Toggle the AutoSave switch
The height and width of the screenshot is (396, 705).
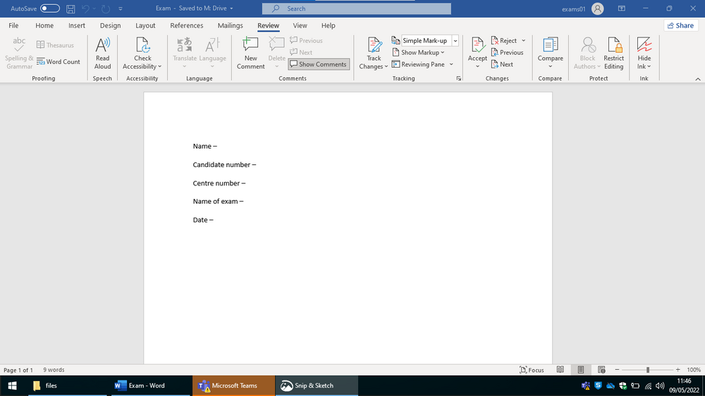point(50,8)
